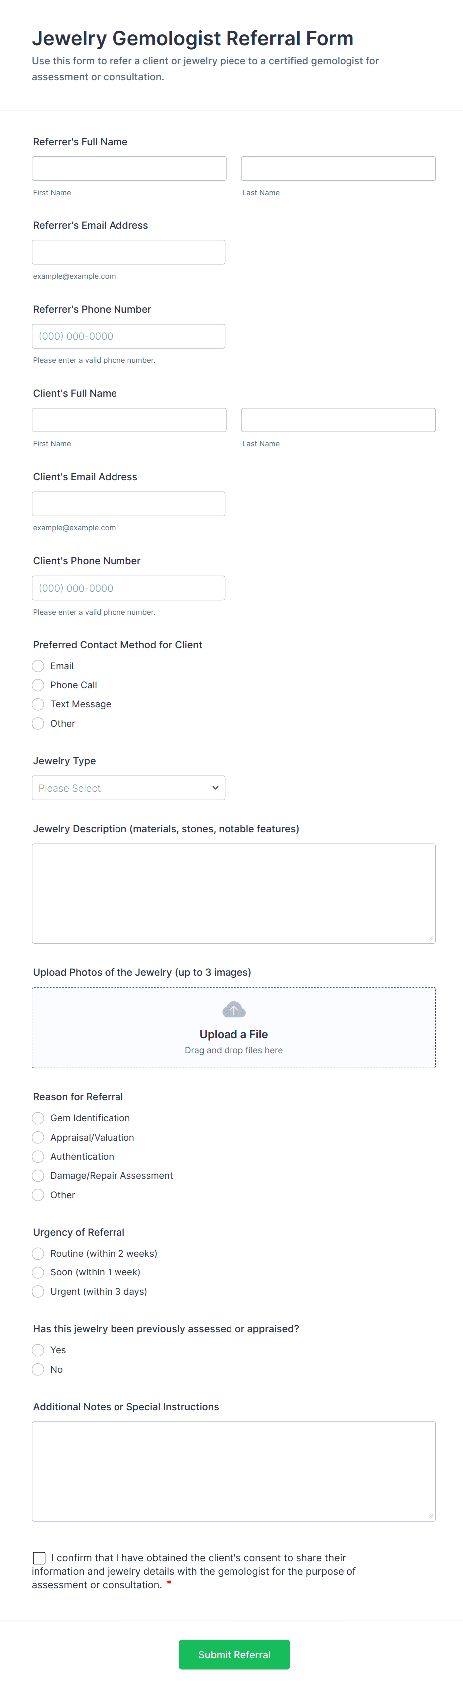Click the Additional Notes text area
The width and height of the screenshot is (463, 1694).
[x=234, y=1471]
